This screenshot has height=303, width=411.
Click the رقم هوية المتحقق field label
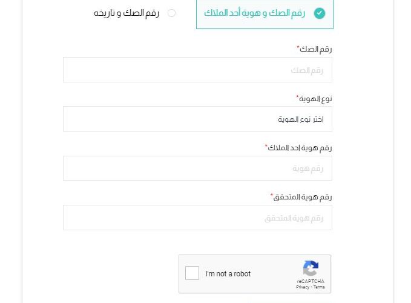[303, 197]
